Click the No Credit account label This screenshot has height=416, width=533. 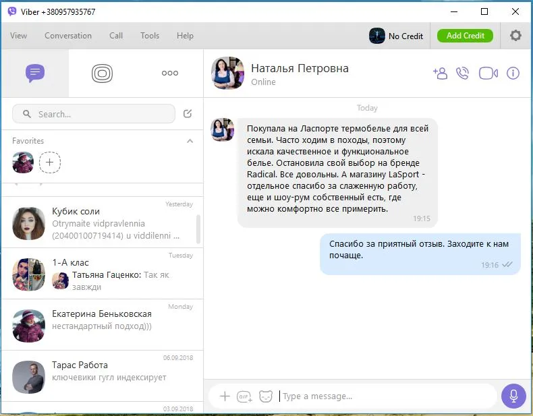click(x=406, y=36)
